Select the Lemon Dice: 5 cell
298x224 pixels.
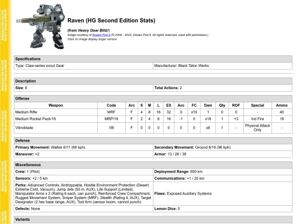pyautogui.click(x=222, y=209)
